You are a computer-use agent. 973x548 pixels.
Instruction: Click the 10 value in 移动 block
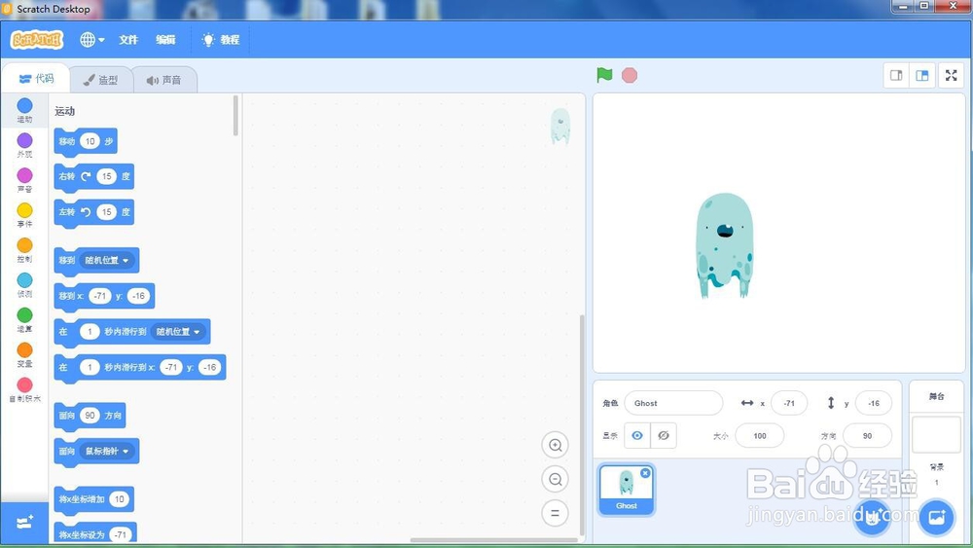tap(90, 141)
